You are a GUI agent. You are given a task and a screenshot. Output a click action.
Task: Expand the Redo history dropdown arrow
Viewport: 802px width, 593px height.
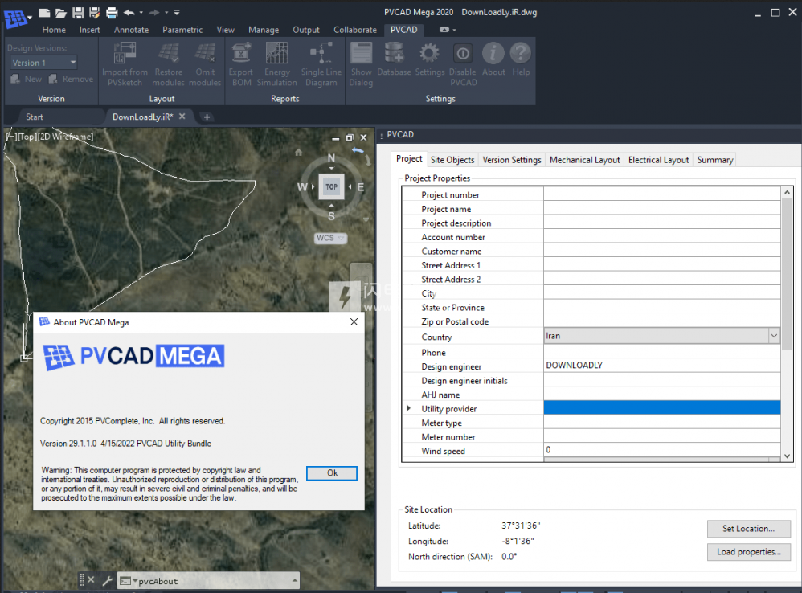(x=166, y=13)
